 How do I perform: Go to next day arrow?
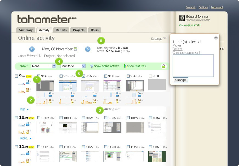(x=88, y=49)
